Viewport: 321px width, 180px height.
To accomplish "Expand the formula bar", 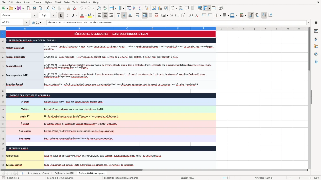I will [308, 23].
